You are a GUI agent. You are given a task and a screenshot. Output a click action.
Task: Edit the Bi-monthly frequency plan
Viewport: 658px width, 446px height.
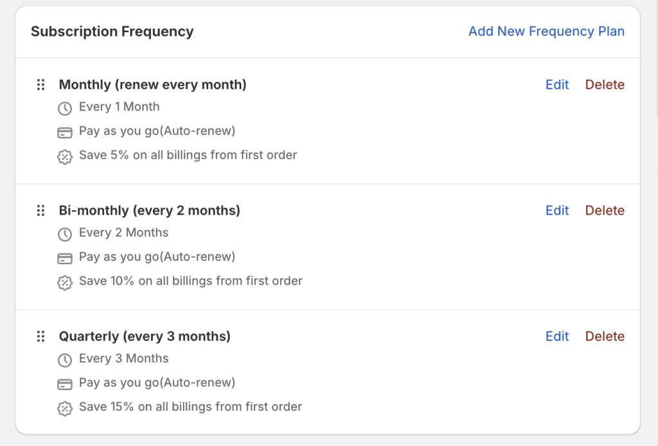point(557,211)
